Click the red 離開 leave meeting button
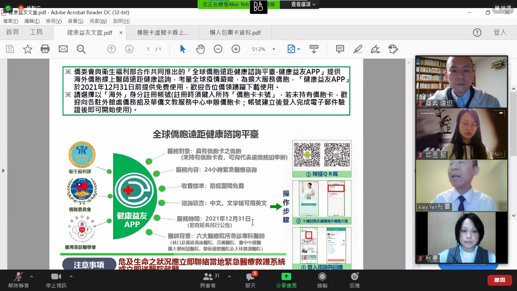Image resolution: width=517 pixels, height=291 pixels. (500, 280)
